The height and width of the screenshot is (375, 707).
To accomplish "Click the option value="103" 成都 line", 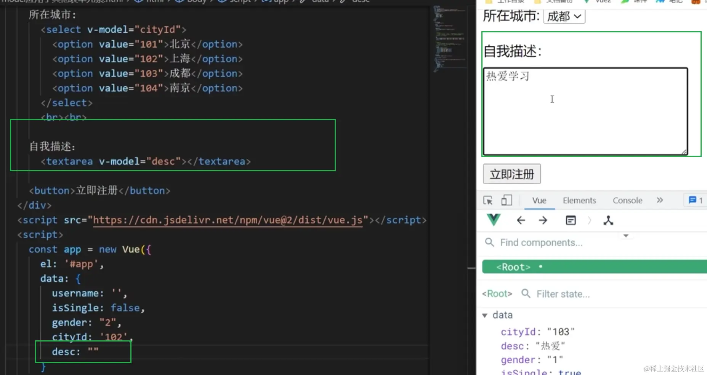I will (147, 73).
